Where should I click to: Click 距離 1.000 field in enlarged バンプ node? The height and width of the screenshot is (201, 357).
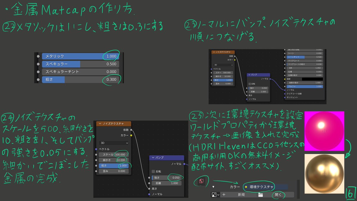point(167,183)
